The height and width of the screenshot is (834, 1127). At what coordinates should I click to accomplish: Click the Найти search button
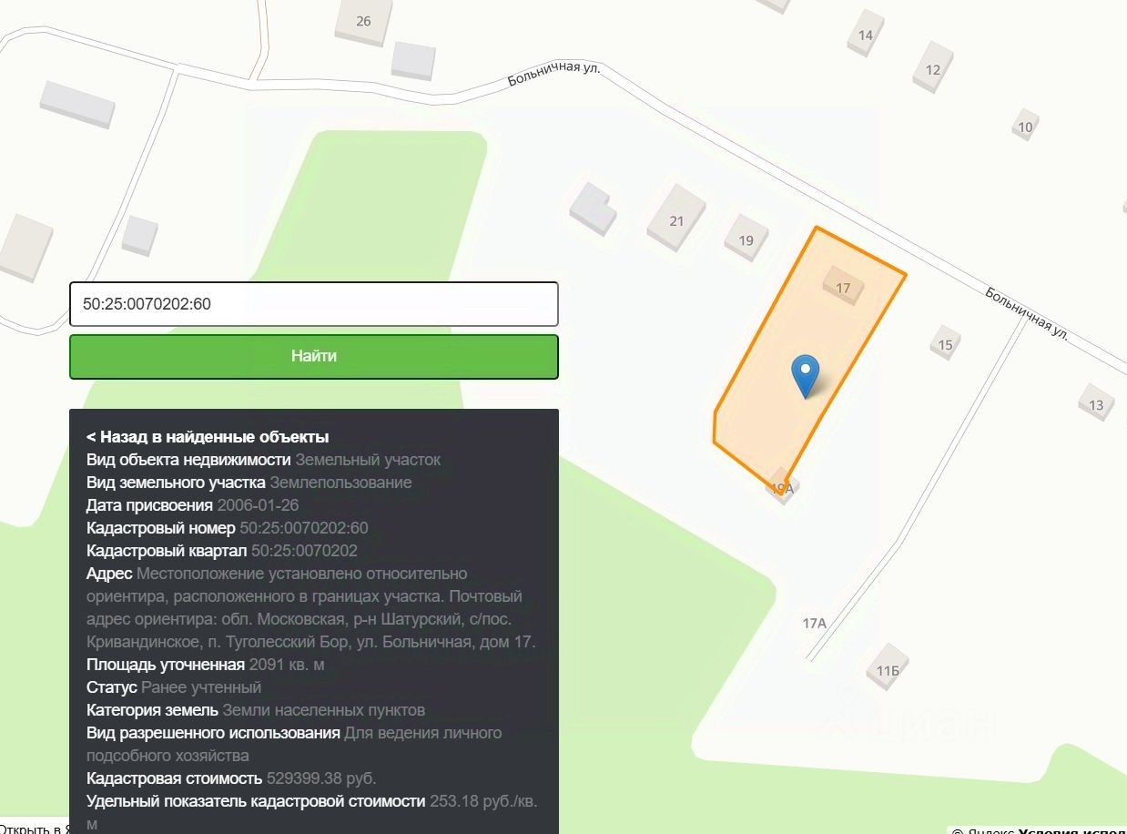click(x=314, y=356)
